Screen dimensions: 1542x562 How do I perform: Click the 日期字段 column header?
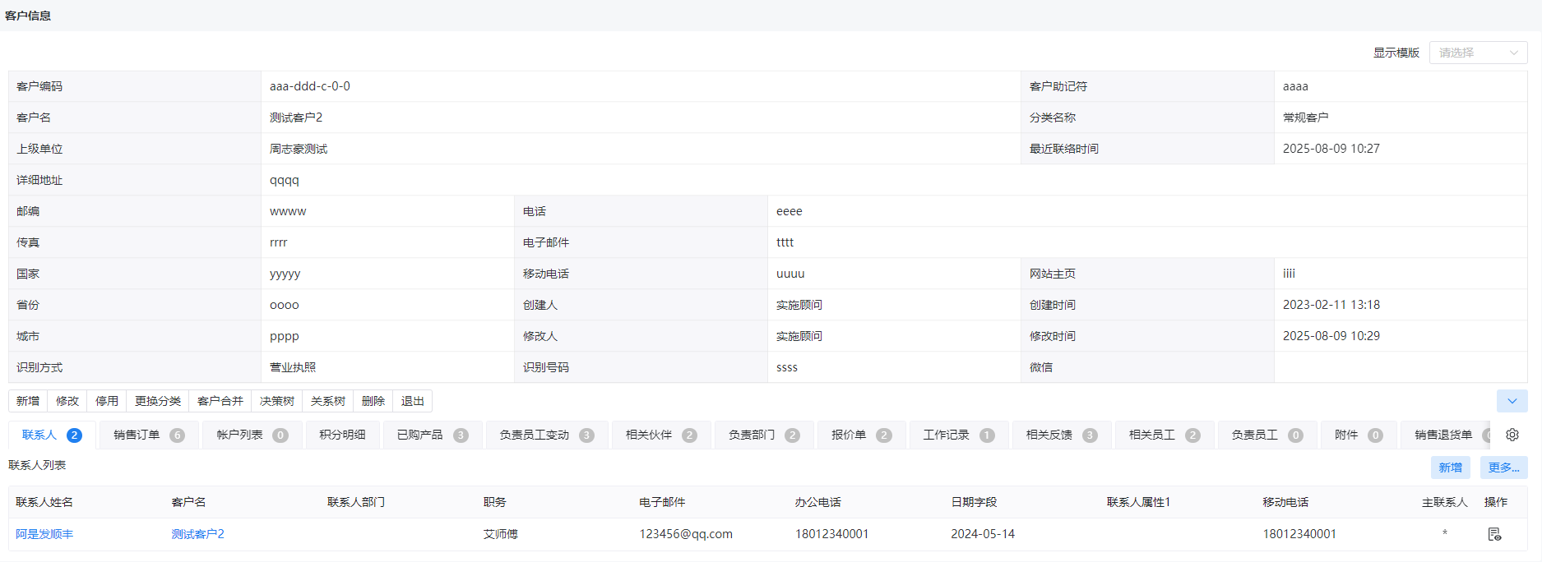pyautogui.click(x=974, y=502)
